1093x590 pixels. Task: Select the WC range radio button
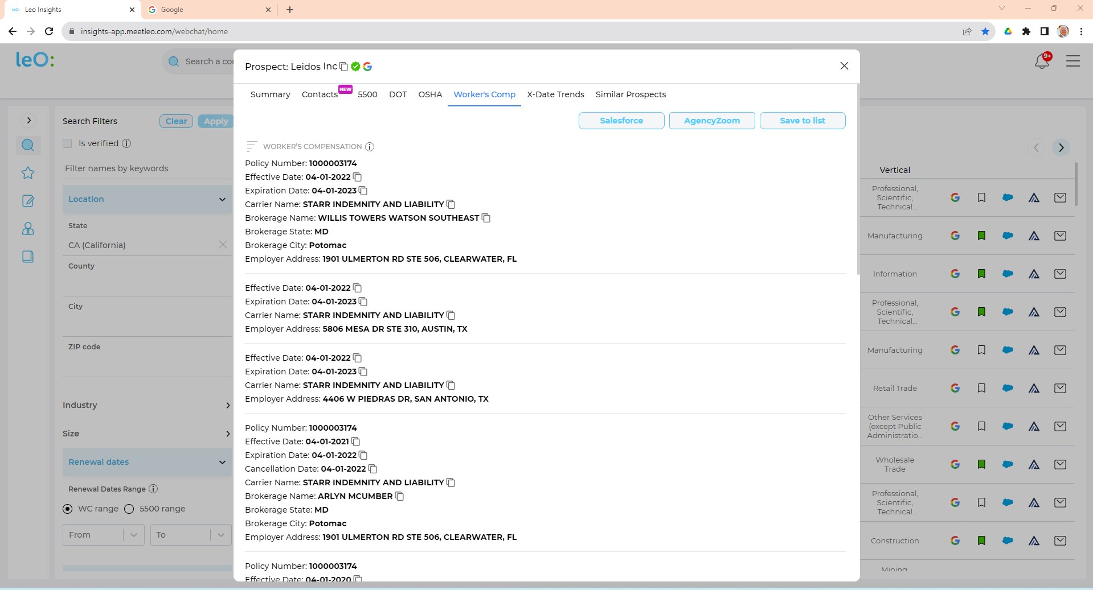tap(68, 509)
